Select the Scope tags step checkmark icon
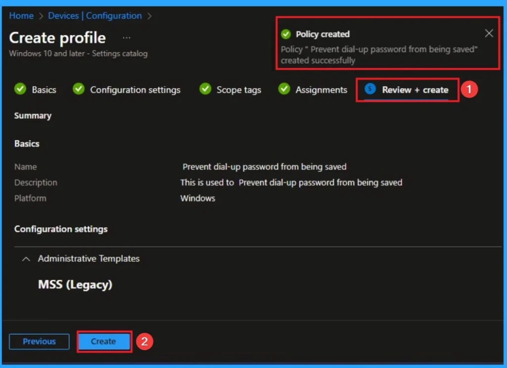The image size is (507, 368). click(x=205, y=90)
